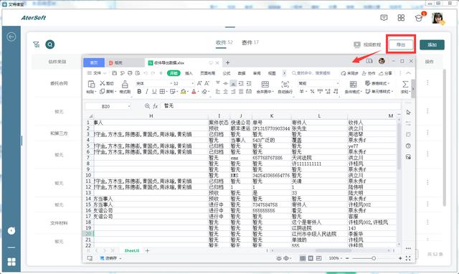This screenshot has width=459, height=274.
Task: Click the green Add button
Action: (432, 44)
